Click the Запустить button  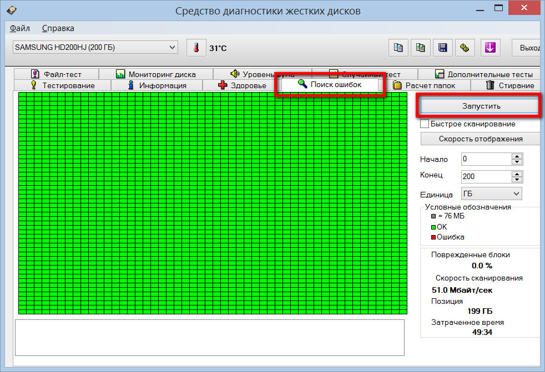click(481, 106)
